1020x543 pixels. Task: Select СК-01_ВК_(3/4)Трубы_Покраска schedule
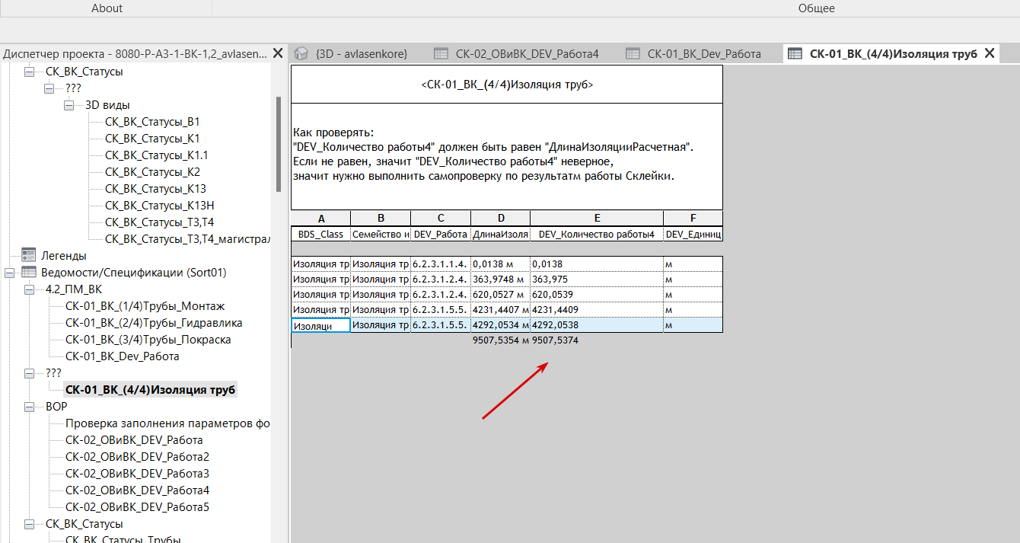coord(148,340)
